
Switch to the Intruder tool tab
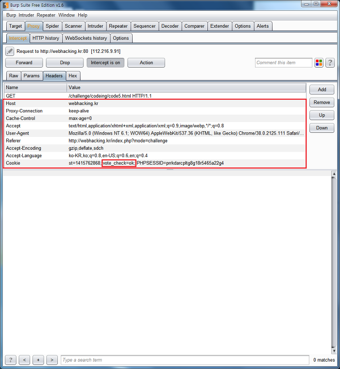pos(95,26)
